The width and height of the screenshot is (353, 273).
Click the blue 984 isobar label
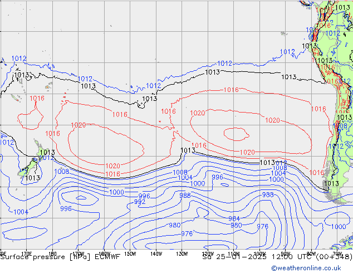click(x=234, y=218)
